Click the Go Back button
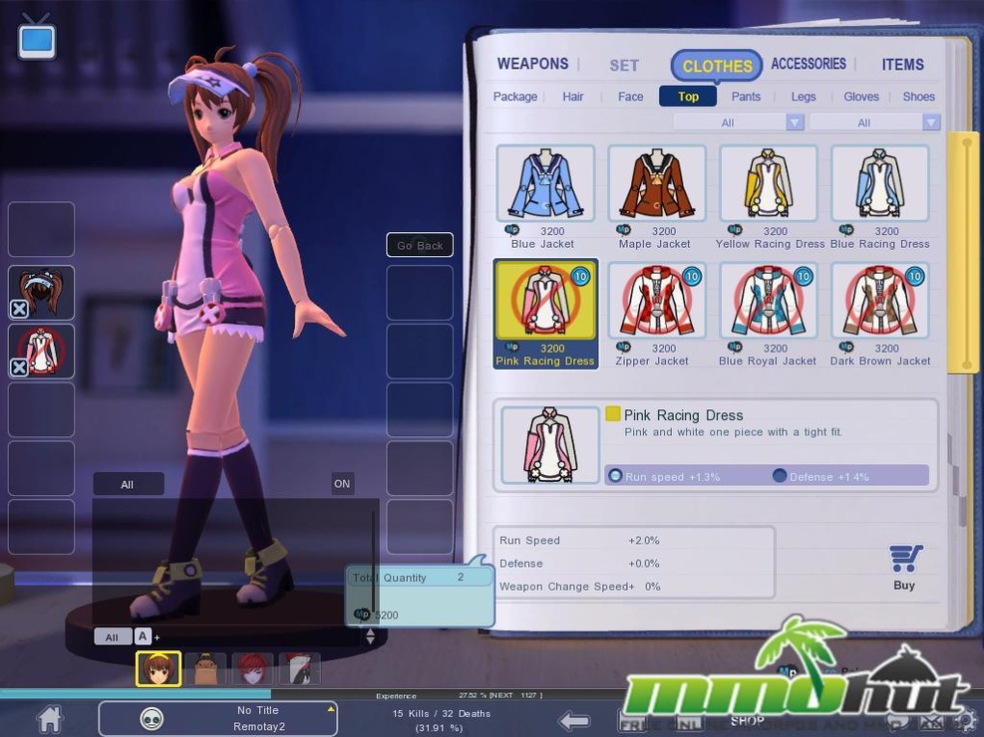Viewport: 984px width, 737px height. [x=420, y=245]
